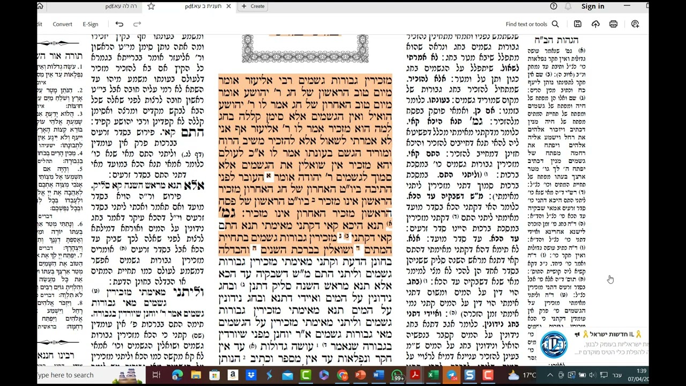Open the חדשות ישראל IL notification

pyautogui.click(x=591, y=344)
